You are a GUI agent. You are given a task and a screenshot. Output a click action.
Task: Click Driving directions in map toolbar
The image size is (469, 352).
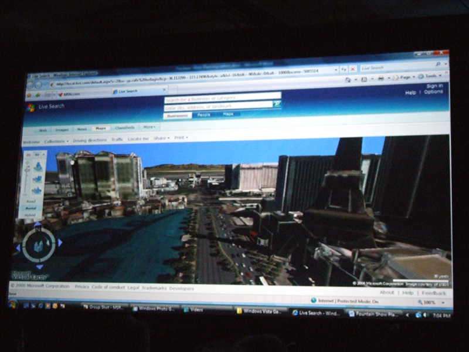[x=90, y=140]
